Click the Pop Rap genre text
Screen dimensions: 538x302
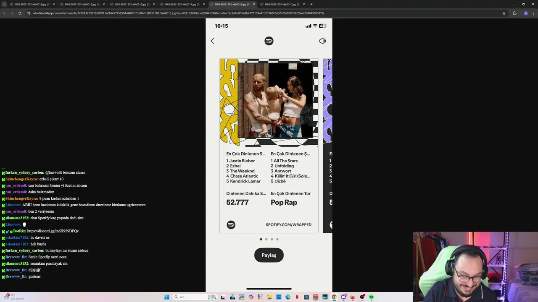[284, 202]
